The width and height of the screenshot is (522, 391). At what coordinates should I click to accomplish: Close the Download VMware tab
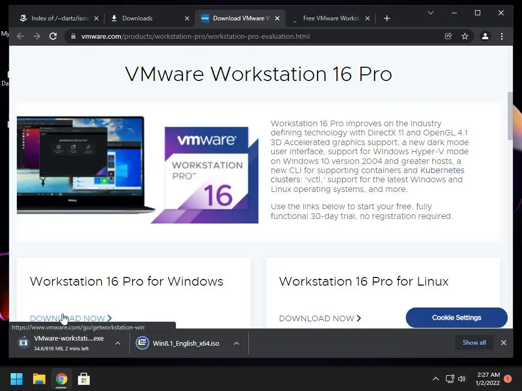click(277, 18)
